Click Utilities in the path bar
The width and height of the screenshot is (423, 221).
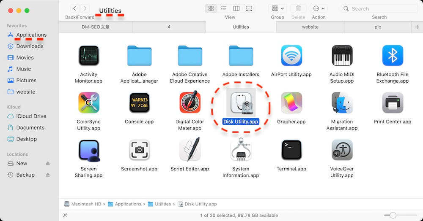pos(159,204)
